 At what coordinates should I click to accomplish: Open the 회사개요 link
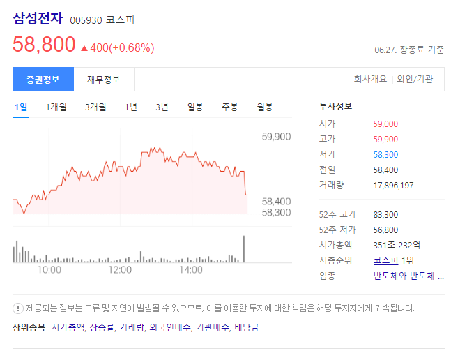click(x=370, y=79)
